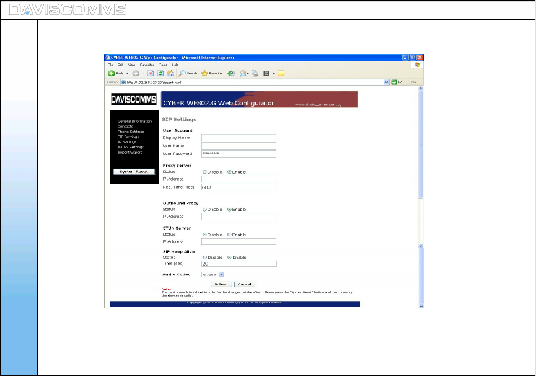
Task: Click the Submit button
Action: 221,284
